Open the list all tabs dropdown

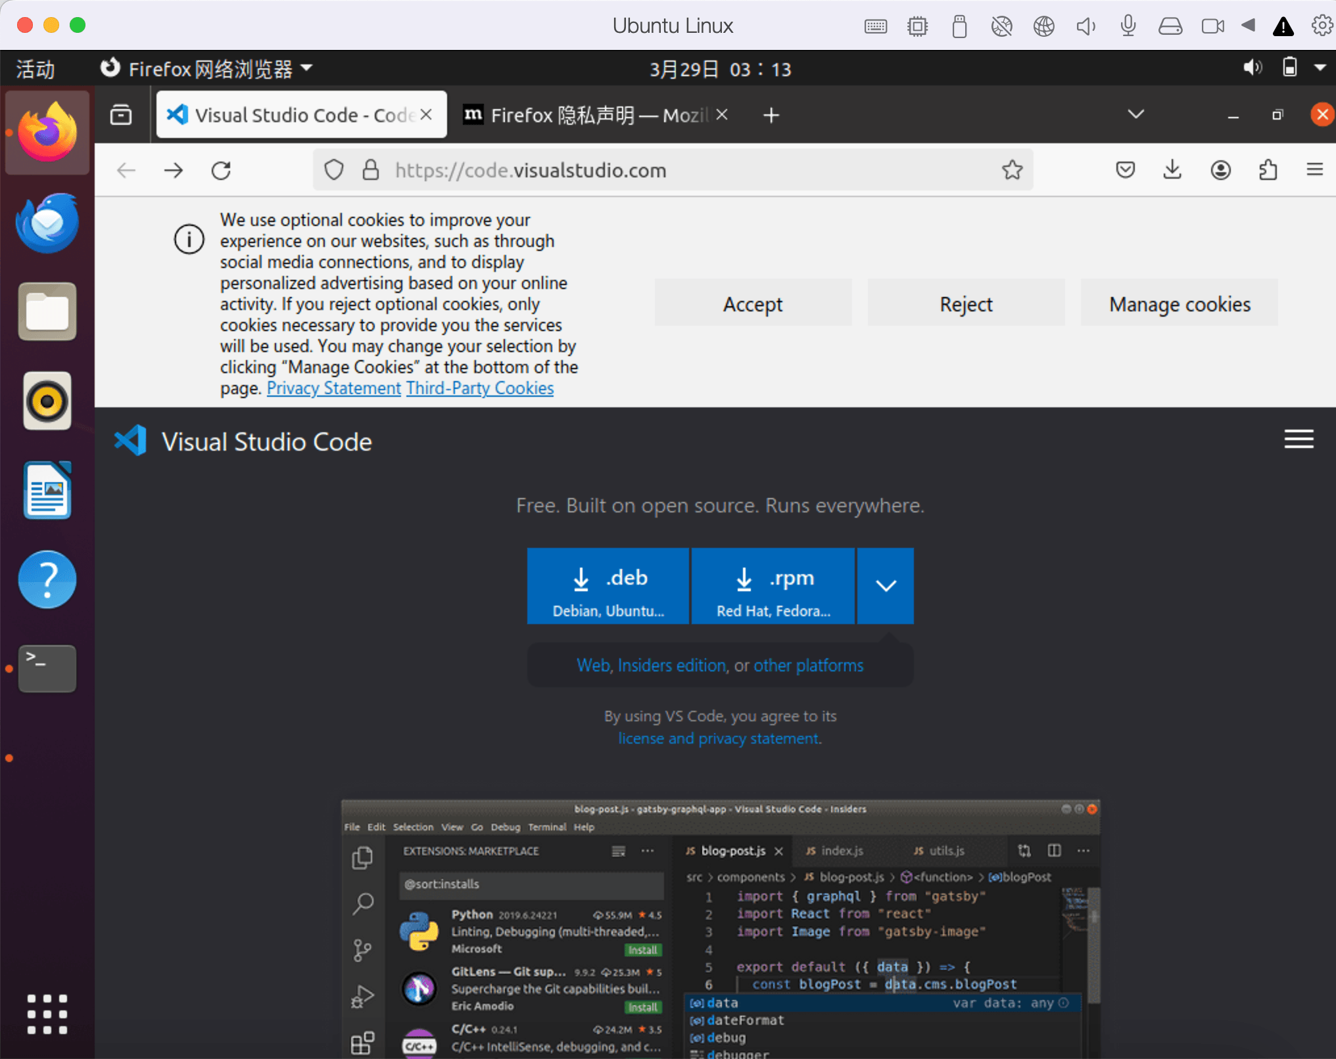pos(1135,114)
